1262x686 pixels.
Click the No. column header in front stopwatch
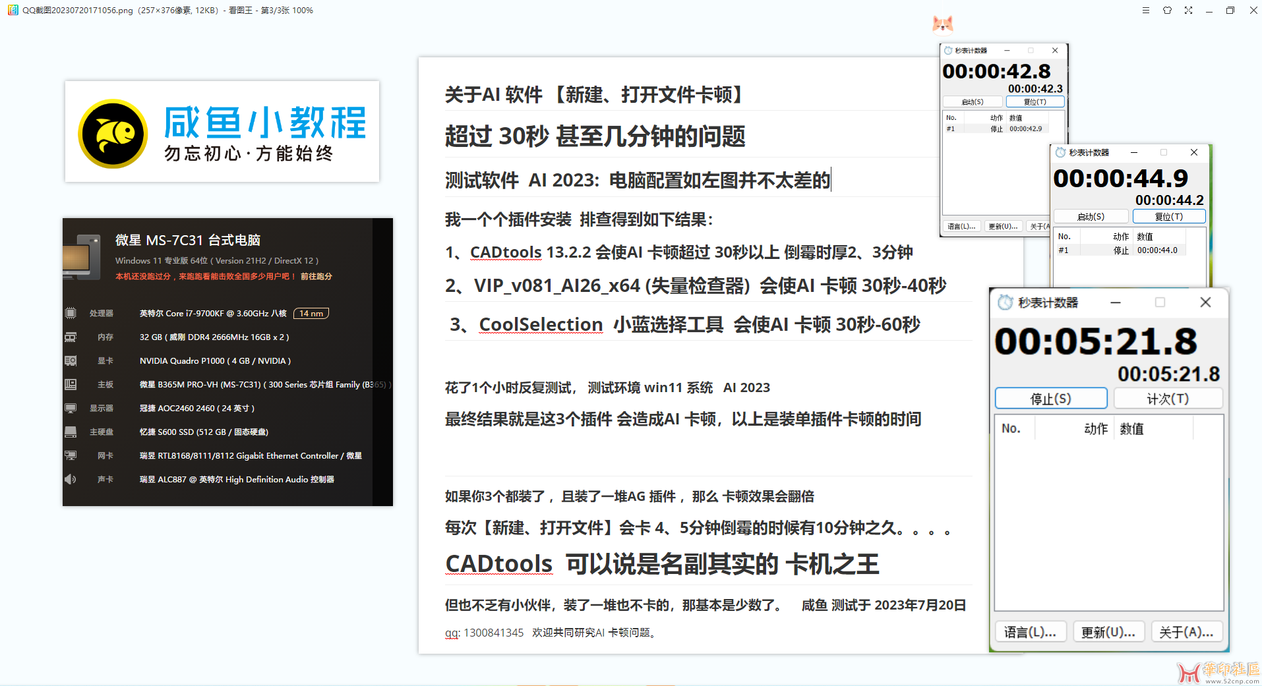click(1011, 428)
